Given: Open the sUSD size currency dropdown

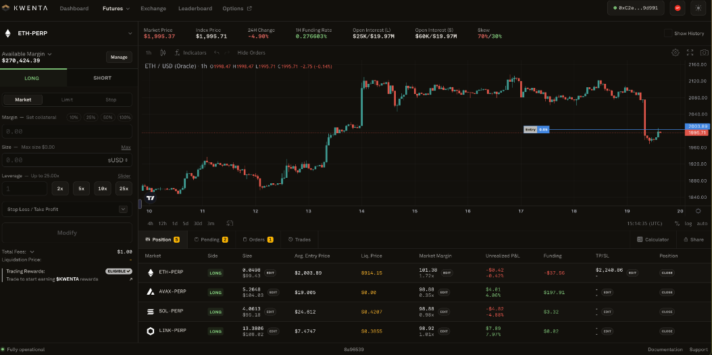Looking at the screenshot, I should coord(117,160).
